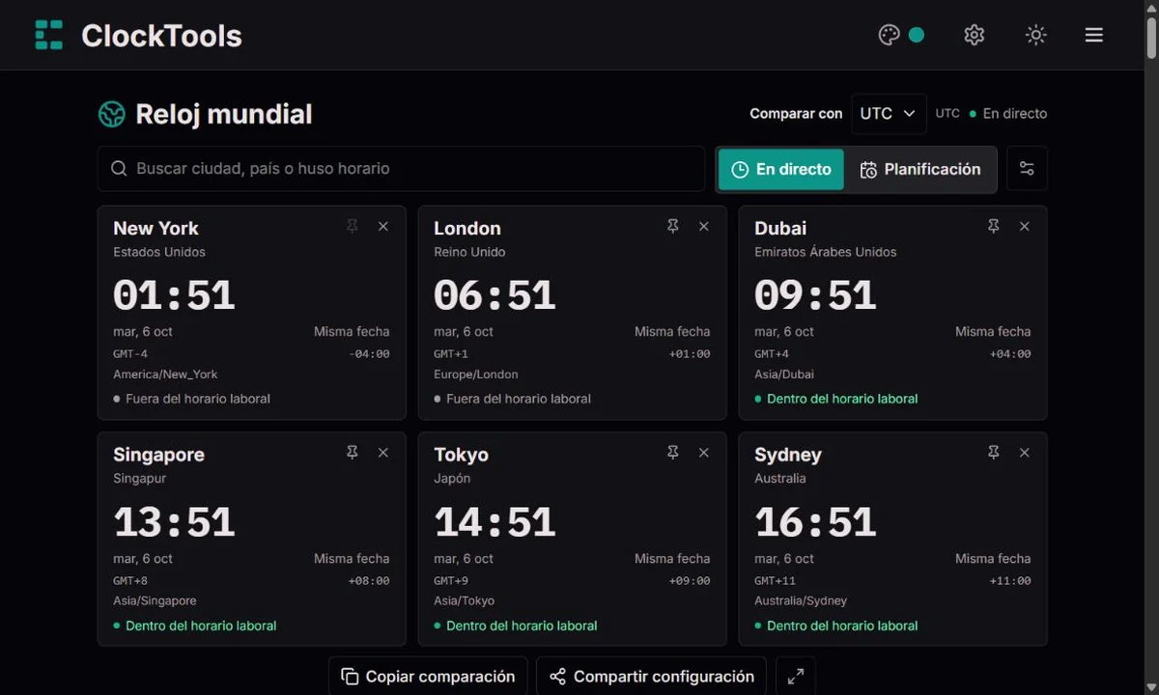Pin the New York clock card
This screenshot has height=695, width=1159.
click(x=353, y=226)
